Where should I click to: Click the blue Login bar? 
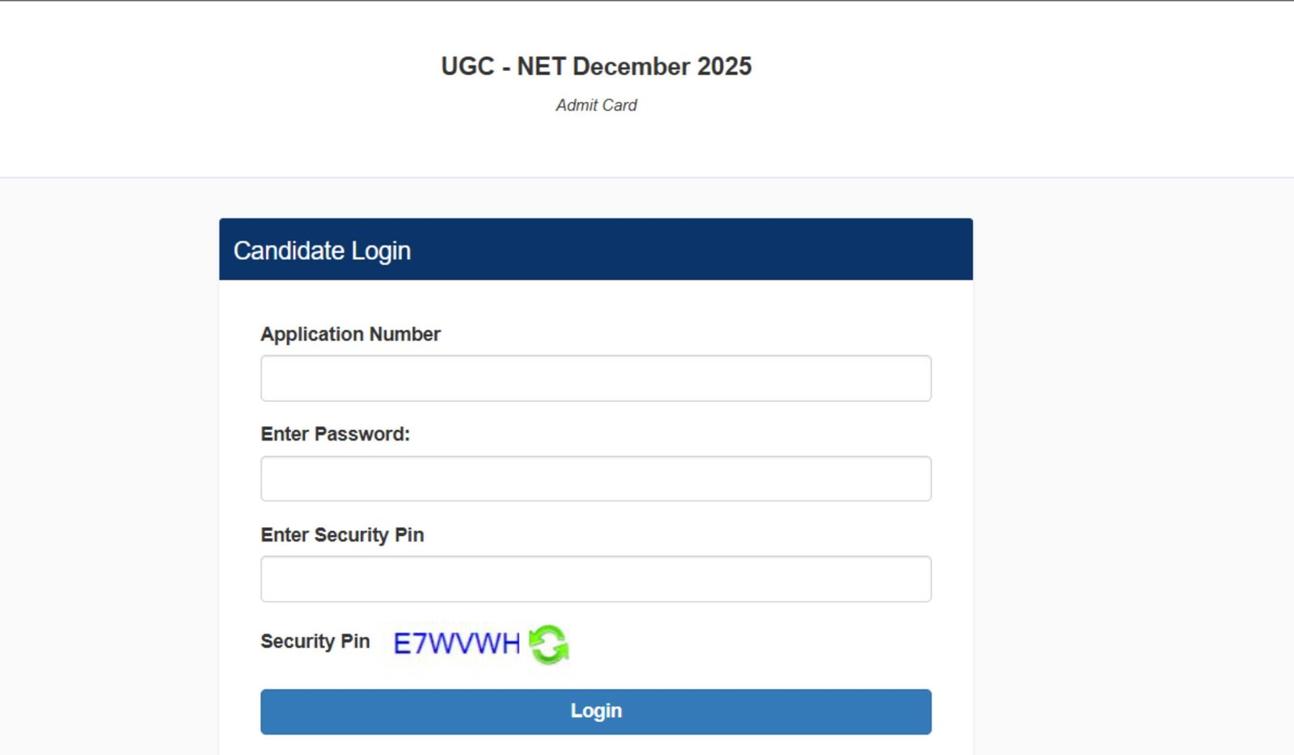(595, 711)
